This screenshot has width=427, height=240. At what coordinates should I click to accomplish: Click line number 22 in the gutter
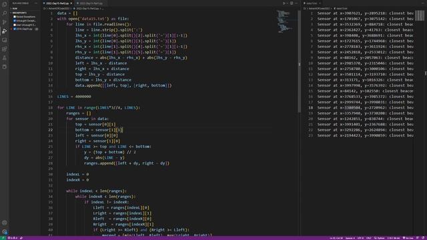(x=51, y=130)
